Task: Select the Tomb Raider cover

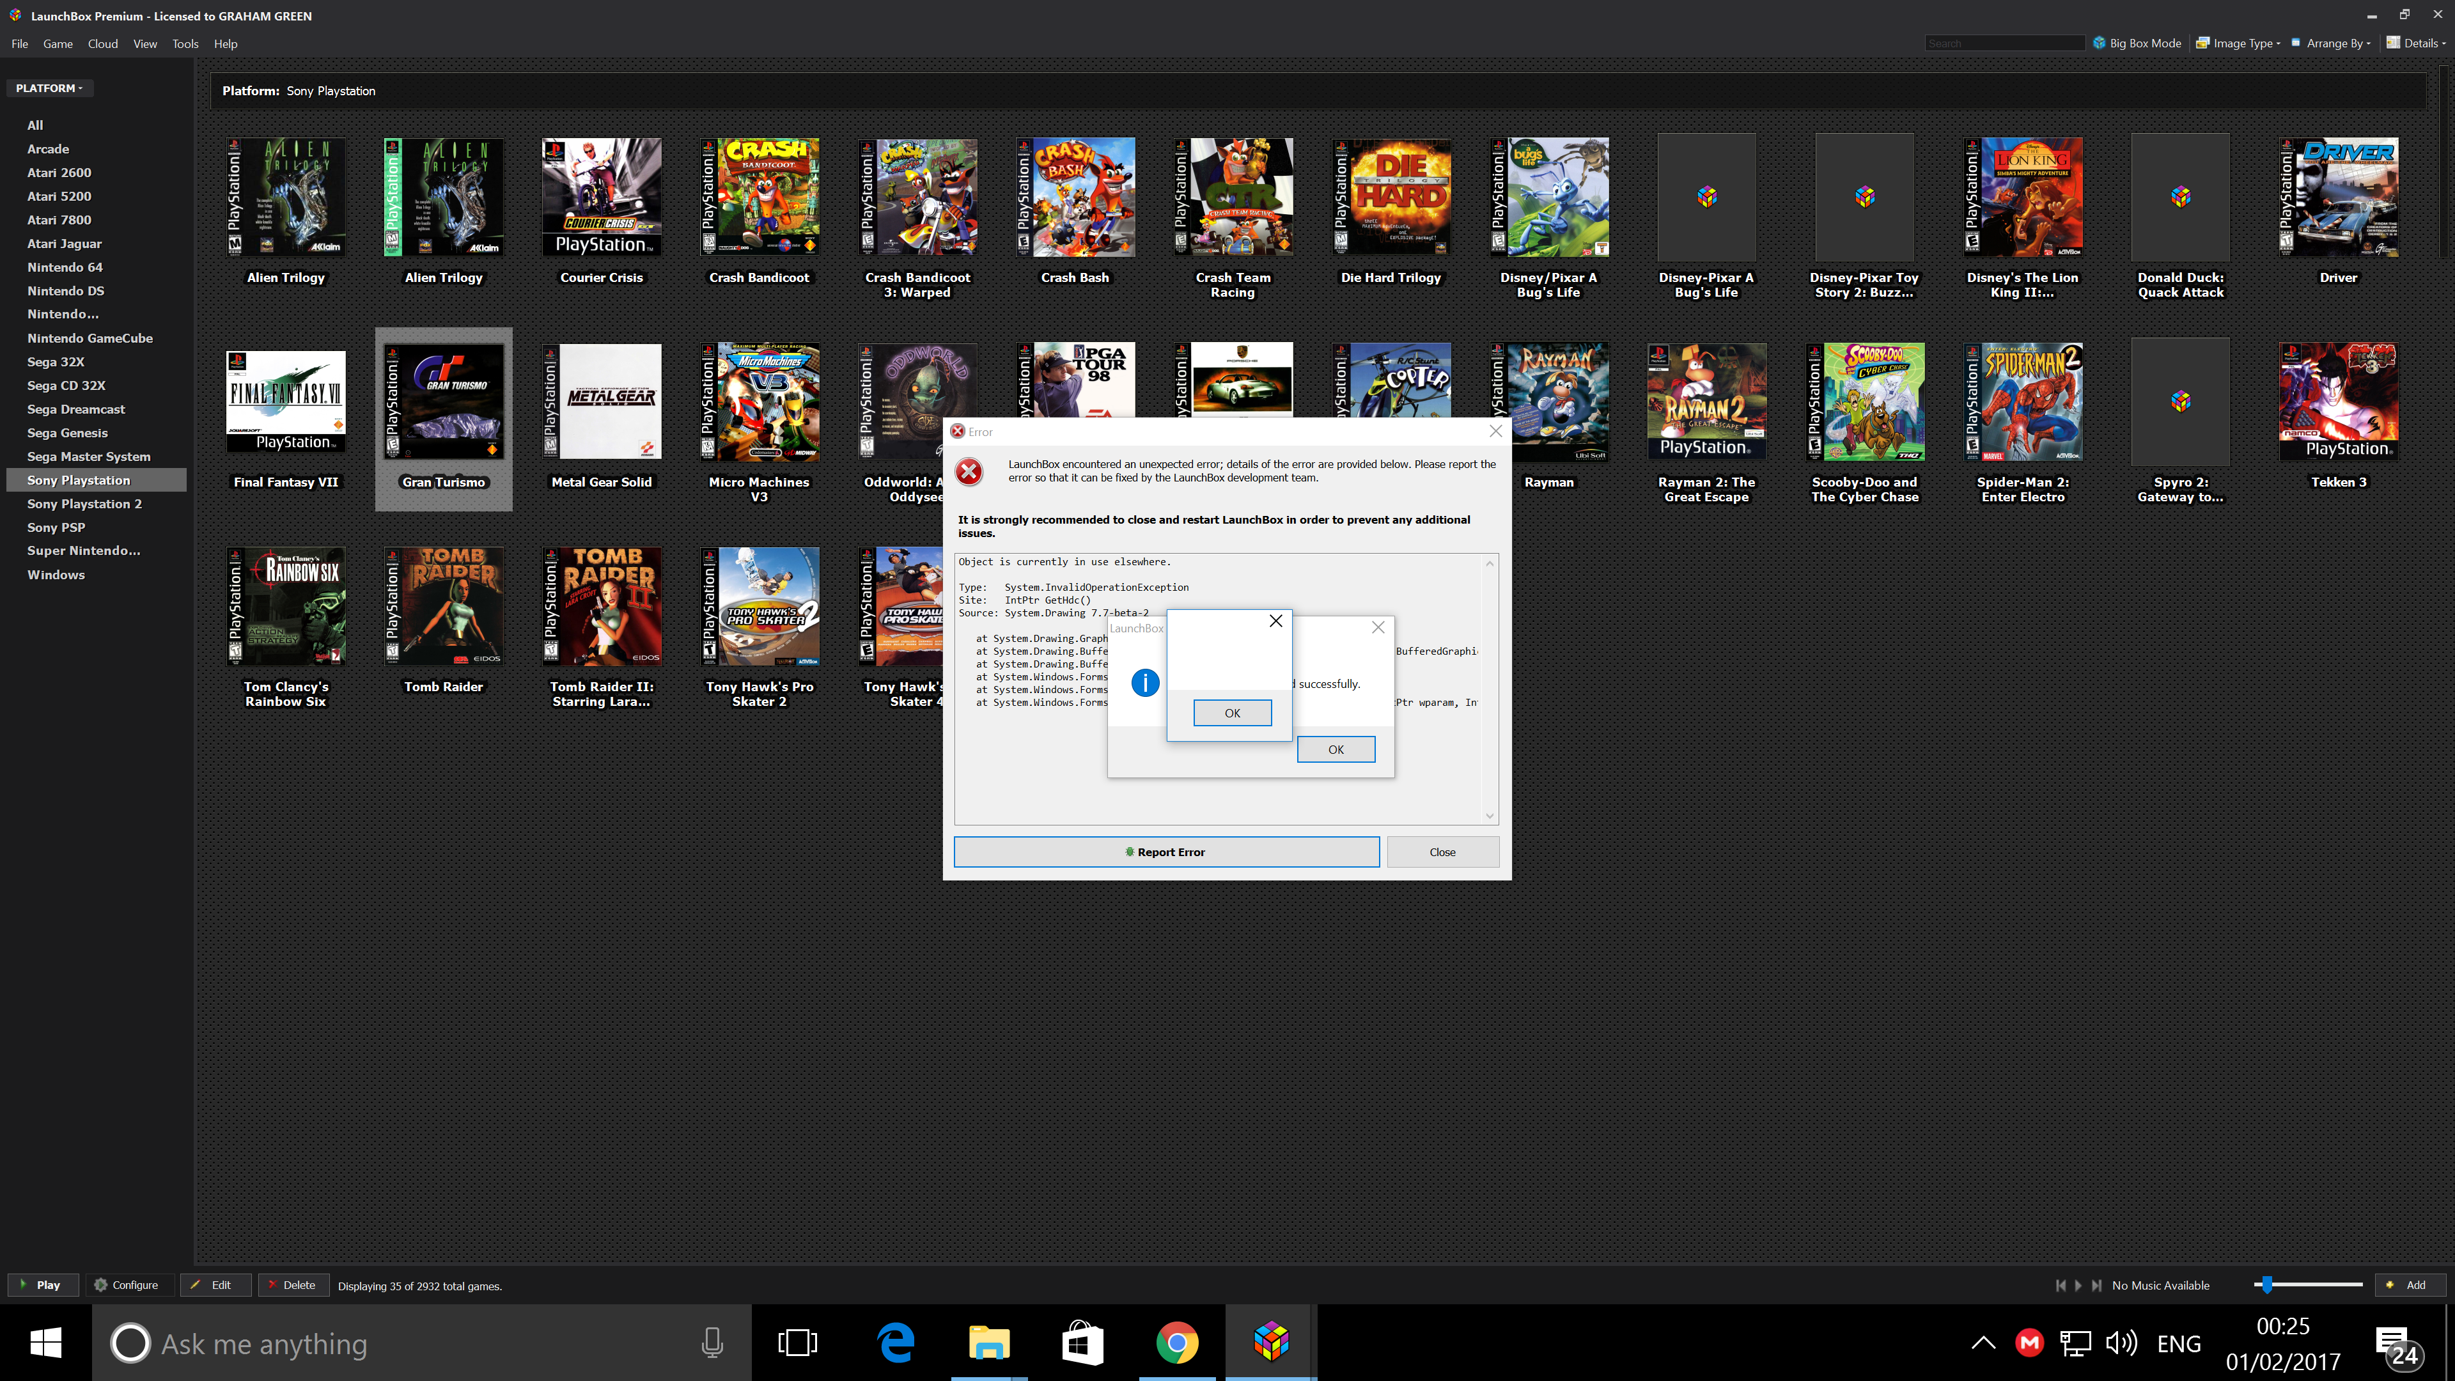Action: coord(443,606)
